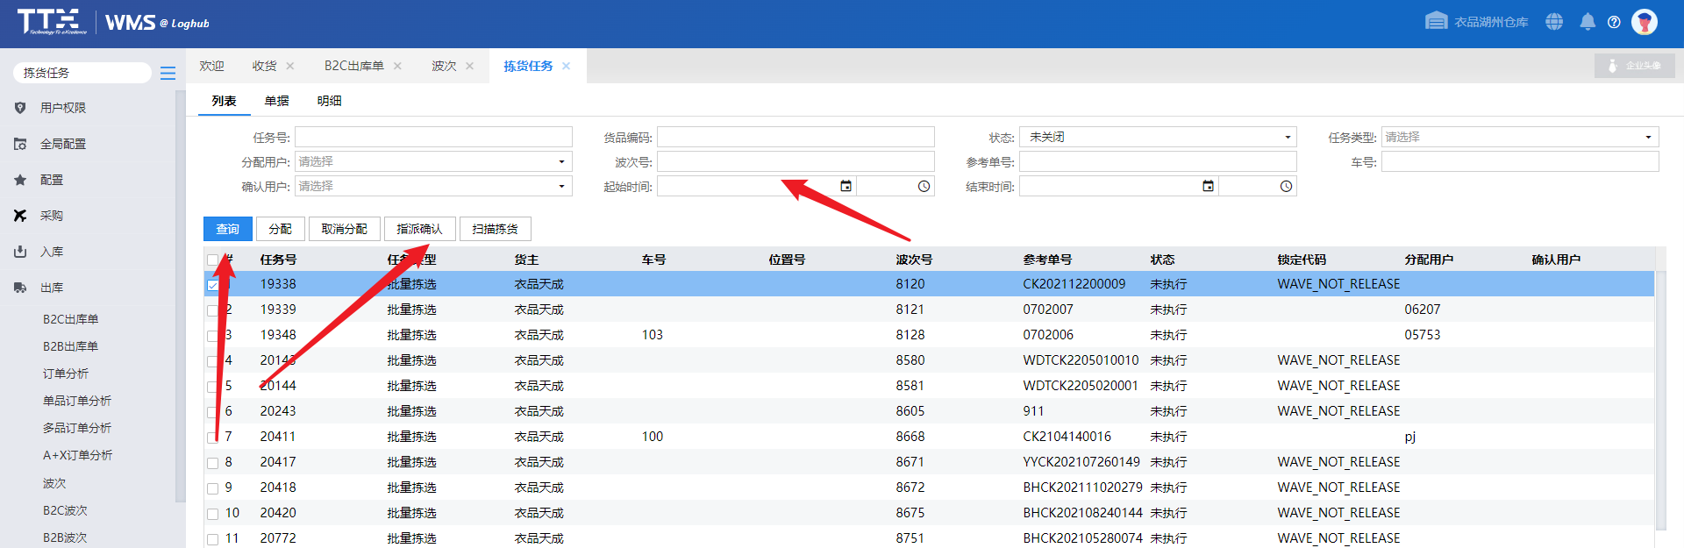Click the help question mark icon

coord(1614,22)
